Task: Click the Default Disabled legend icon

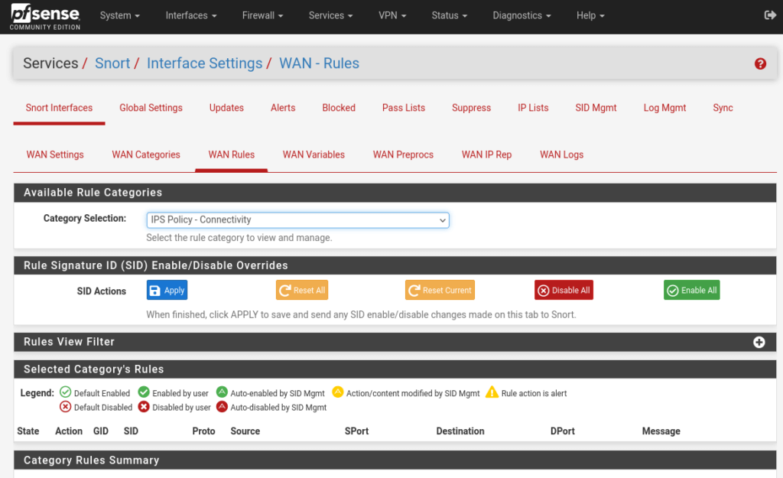Action: click(x=66, y=407)
